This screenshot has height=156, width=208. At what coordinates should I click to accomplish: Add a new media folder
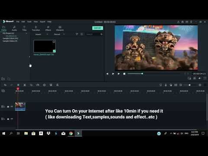(x=3, y=79)
